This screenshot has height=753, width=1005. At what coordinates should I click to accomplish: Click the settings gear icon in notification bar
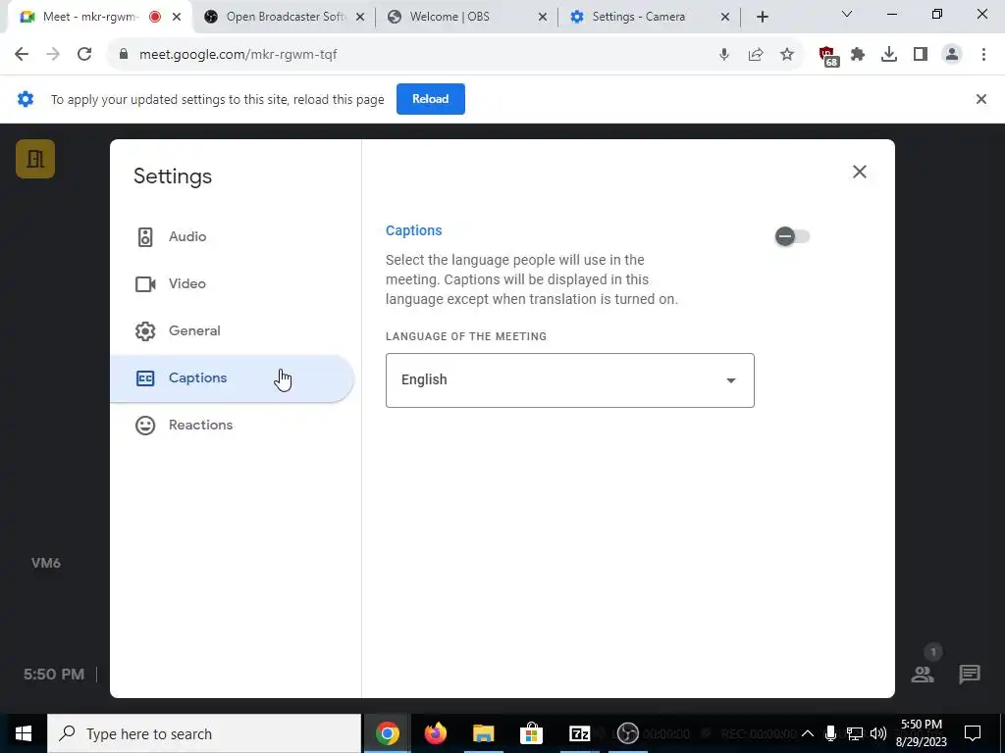[x=26, y=99]
